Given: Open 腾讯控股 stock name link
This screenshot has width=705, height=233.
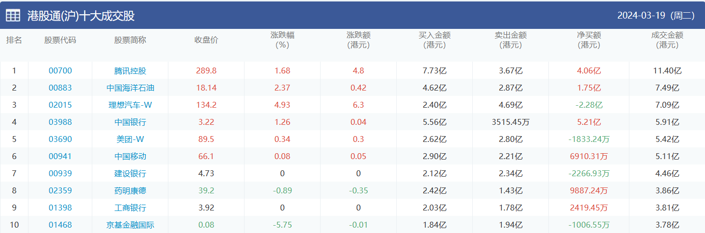Looking at the screenshot, I should coord(130,70).
